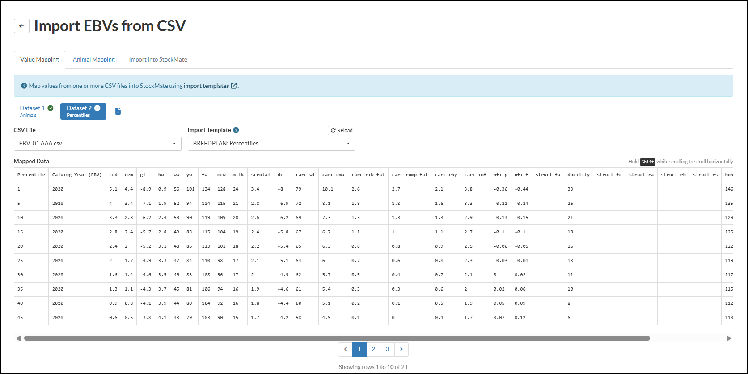Image resolution: width=748 pixels, height=374 pixels.
Task: Open the Import into StockMate tab
Action: pos(158,59)
